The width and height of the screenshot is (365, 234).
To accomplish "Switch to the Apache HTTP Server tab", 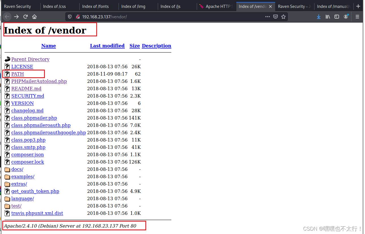I will [x=216, y=6].
